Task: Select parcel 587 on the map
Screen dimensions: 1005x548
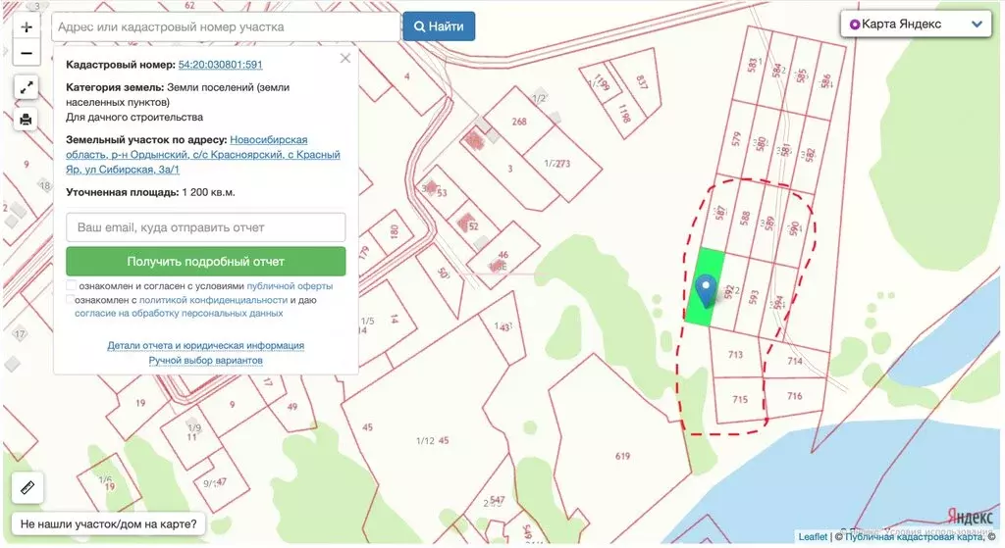Action: click(719, 213)
